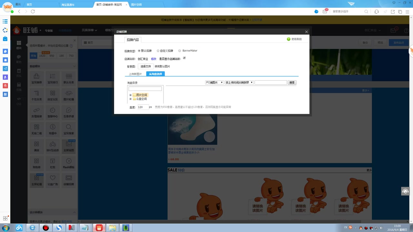Image resolution: width=413 pixels, height=232 pixels.
Task: Select the 默认招牌 radio option
Action: click(x=139, y=51)
